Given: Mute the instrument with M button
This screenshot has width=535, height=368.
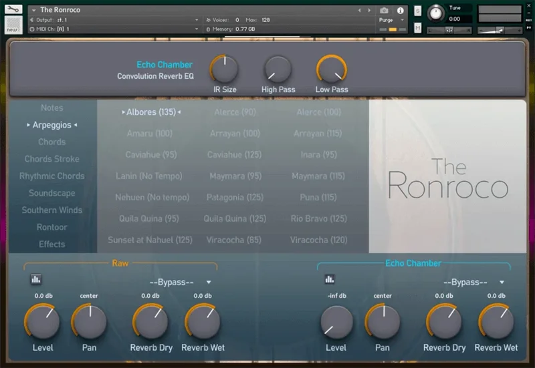Looking at the screenshot, I should pos(417,27).
